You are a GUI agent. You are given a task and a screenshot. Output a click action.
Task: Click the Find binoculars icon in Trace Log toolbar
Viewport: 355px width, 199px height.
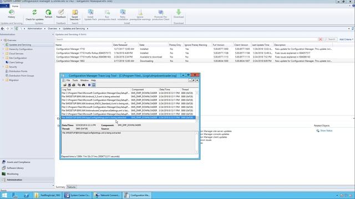[84, 85]
